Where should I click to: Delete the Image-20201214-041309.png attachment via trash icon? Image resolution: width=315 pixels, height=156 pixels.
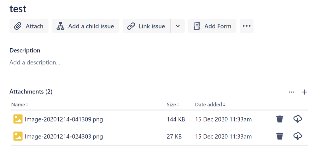click(x=280, y=119)
